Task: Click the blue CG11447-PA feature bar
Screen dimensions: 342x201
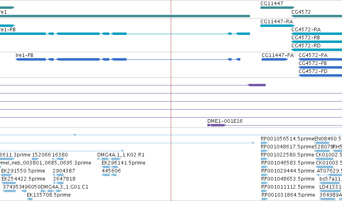Action: [274, 59]
